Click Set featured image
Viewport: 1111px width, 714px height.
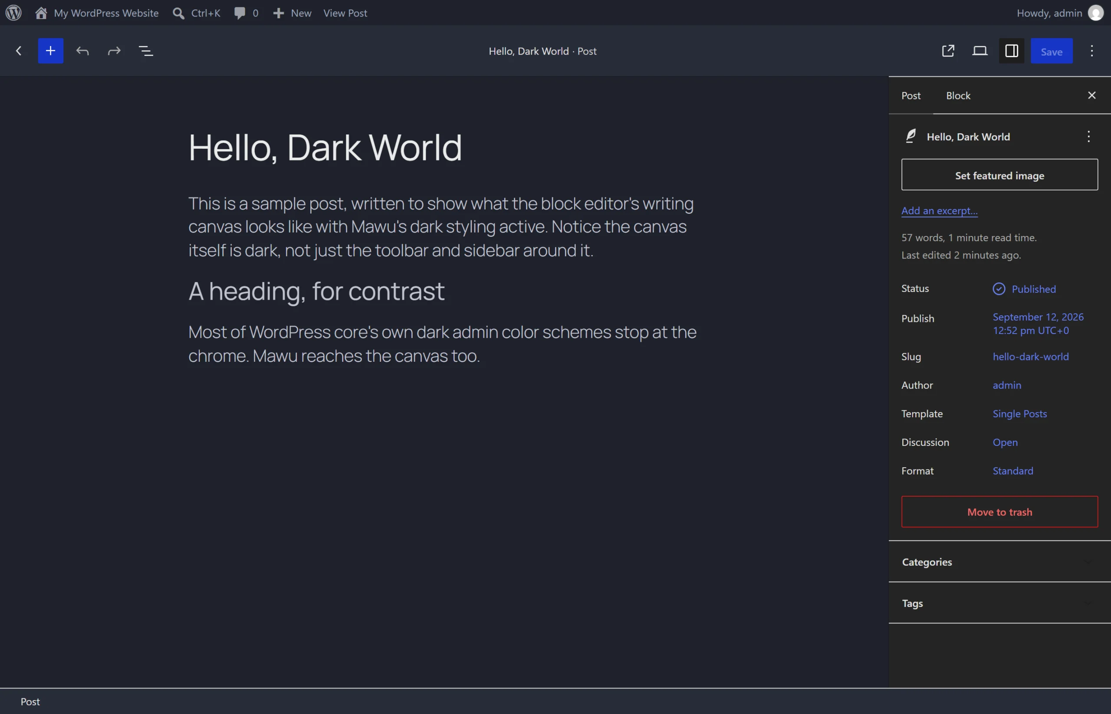pos(999,175)
